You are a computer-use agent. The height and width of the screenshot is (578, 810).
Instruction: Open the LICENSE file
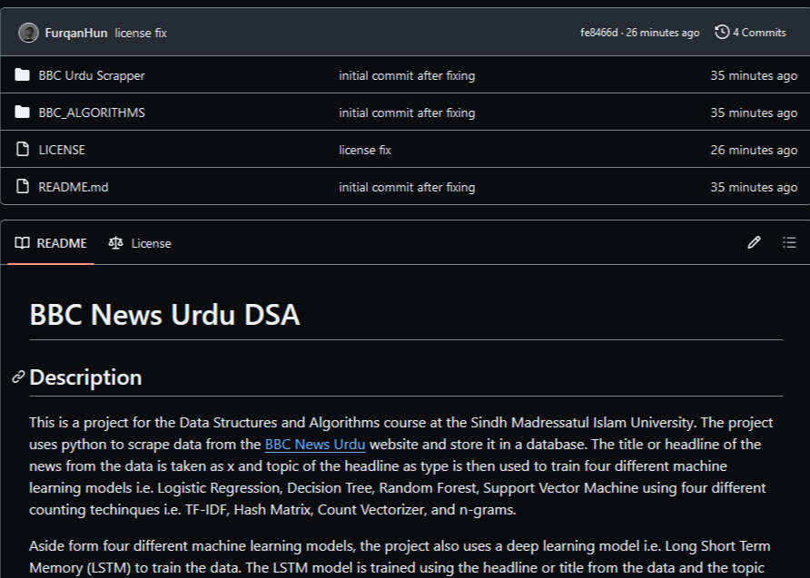(62, 150)
